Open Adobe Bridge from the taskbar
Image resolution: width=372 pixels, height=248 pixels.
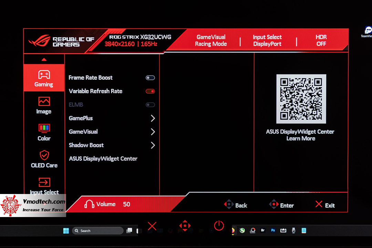click(262, 230)
